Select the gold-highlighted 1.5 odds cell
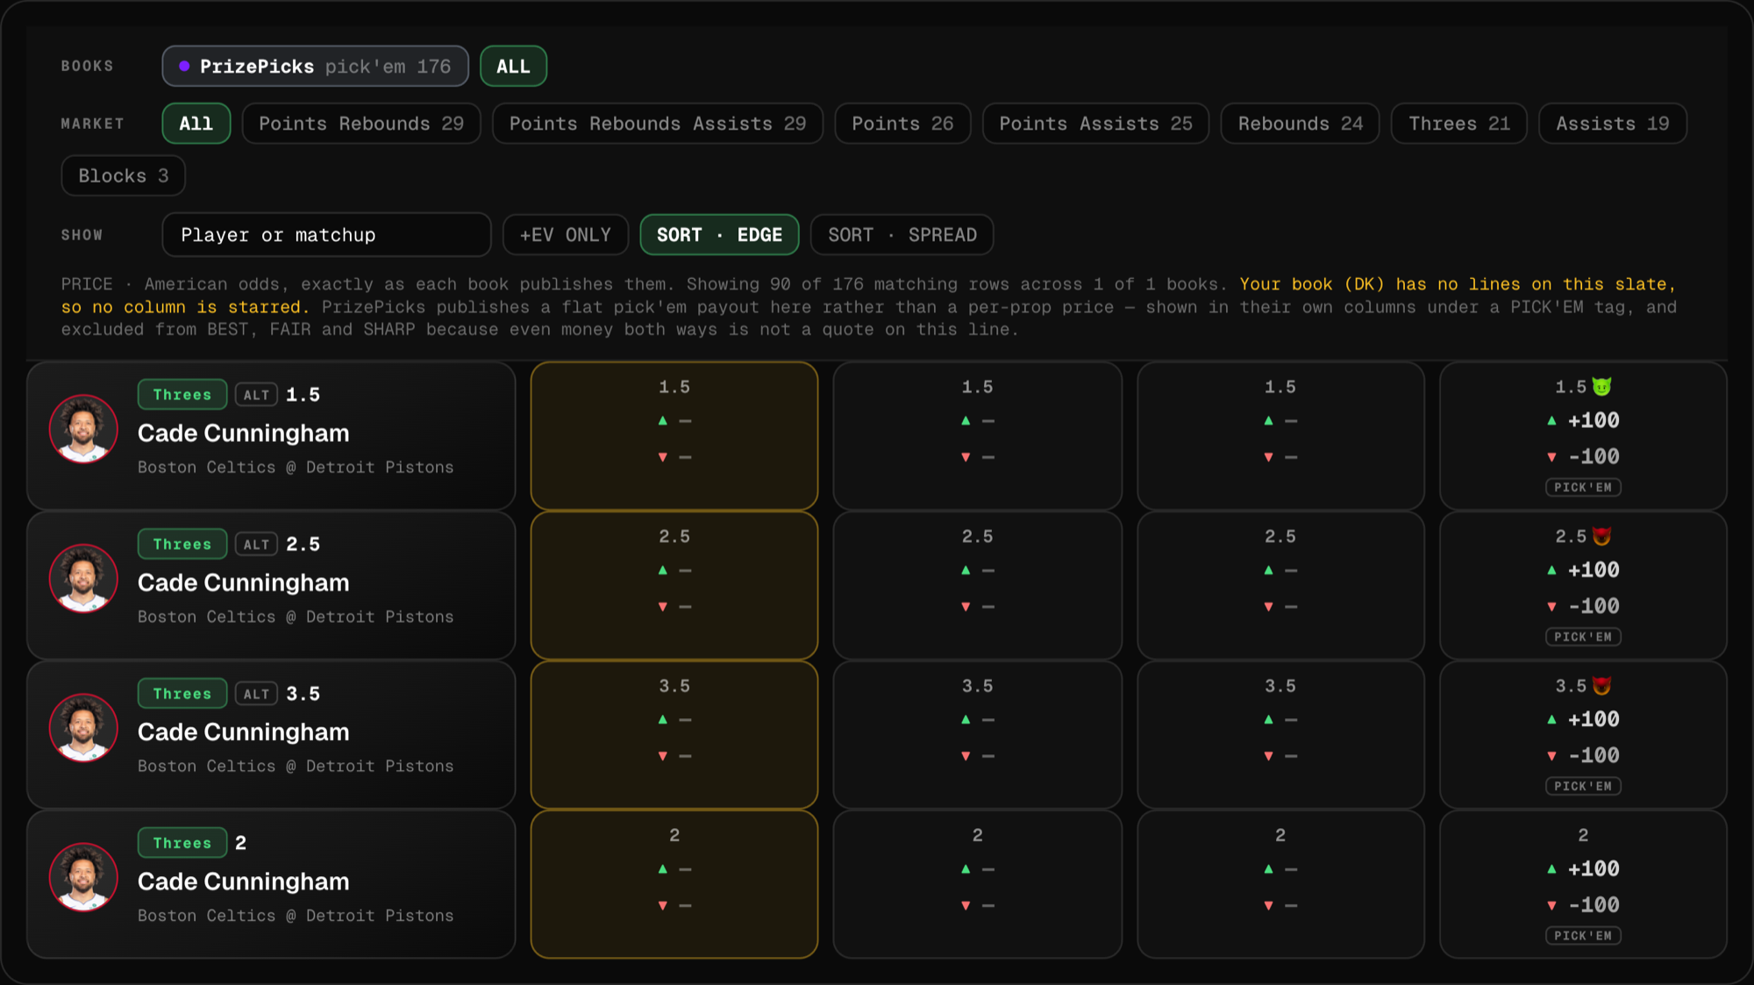Image resolution: width=1754 pixels, height=985 pixels. (x=674, y=436)
